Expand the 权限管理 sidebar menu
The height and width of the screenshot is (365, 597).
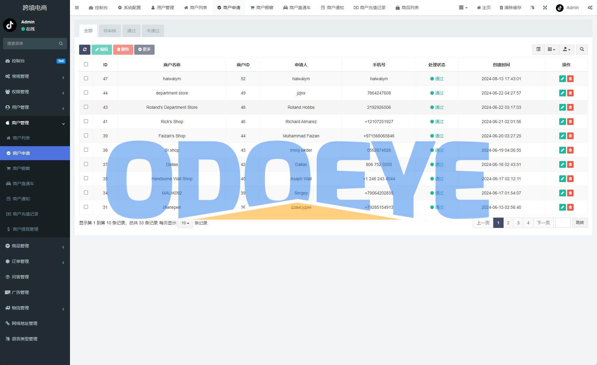[x=35, y=92]
